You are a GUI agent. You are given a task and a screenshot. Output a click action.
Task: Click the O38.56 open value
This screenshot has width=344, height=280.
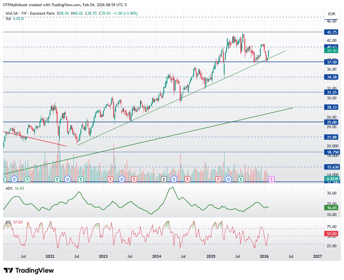point(63,13)
